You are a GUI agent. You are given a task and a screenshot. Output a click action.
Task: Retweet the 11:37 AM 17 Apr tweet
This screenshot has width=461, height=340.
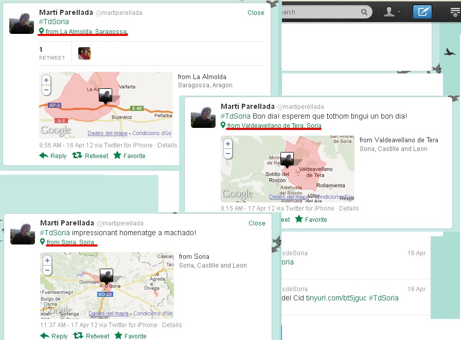(x=91, y=336)
